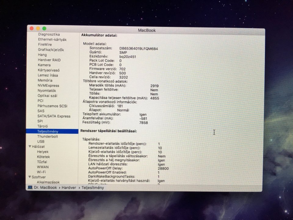Show Wi-Fi information

pos(41,172)
